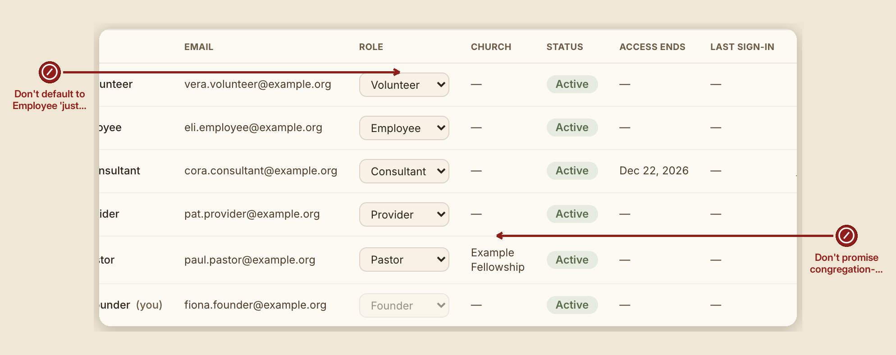This screenshot has height=355, width=896.
Task: Click access end date Dec 22, 2026
Action: (x=654, y=171)
